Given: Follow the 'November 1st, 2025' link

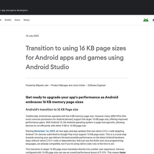Looking at the screenshot, I should pyautogui.click(x=45, y=131).
